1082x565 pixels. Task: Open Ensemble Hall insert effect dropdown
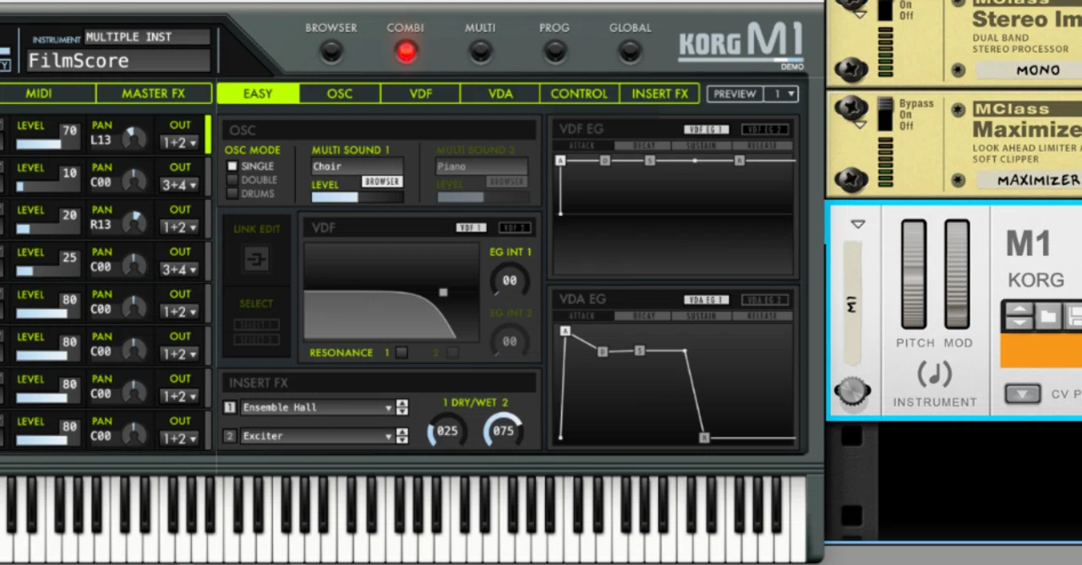tap(317, 407)
